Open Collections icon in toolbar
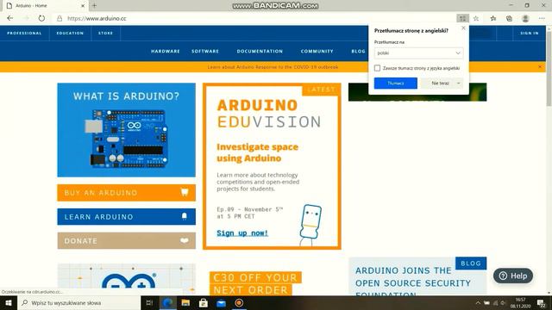Viewport: 552px width, 310px height. click(509, 18)
